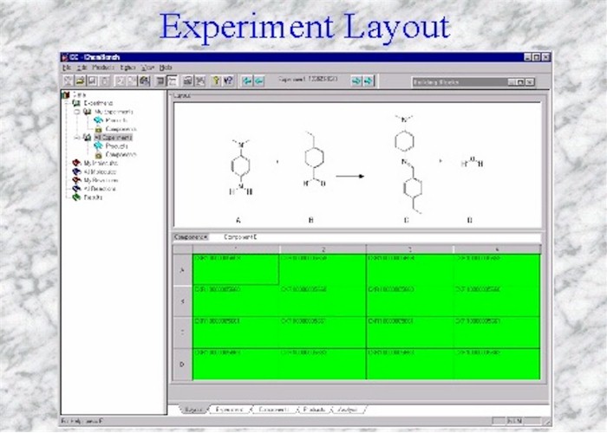Open the File menu
The height and width of the screenshot is (433, 607).
tap(67, 68)
